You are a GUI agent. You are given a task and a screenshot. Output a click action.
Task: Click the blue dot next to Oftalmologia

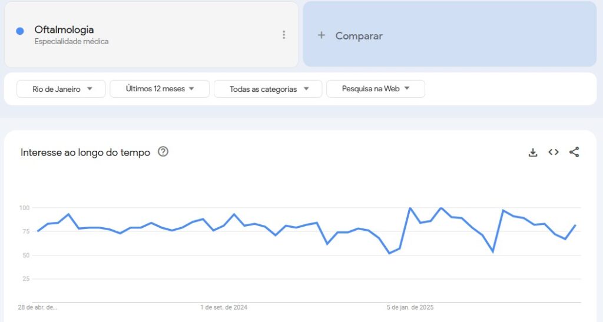point(20,31)
